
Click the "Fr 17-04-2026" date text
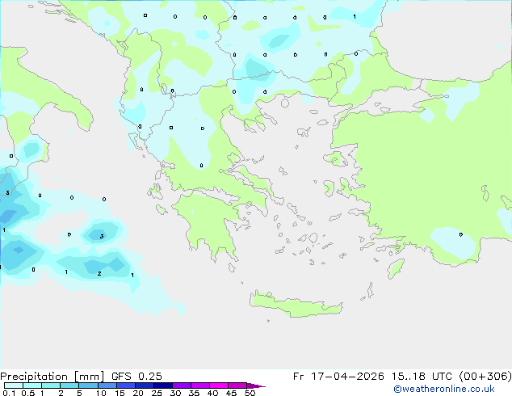click(x=338, y=377)
